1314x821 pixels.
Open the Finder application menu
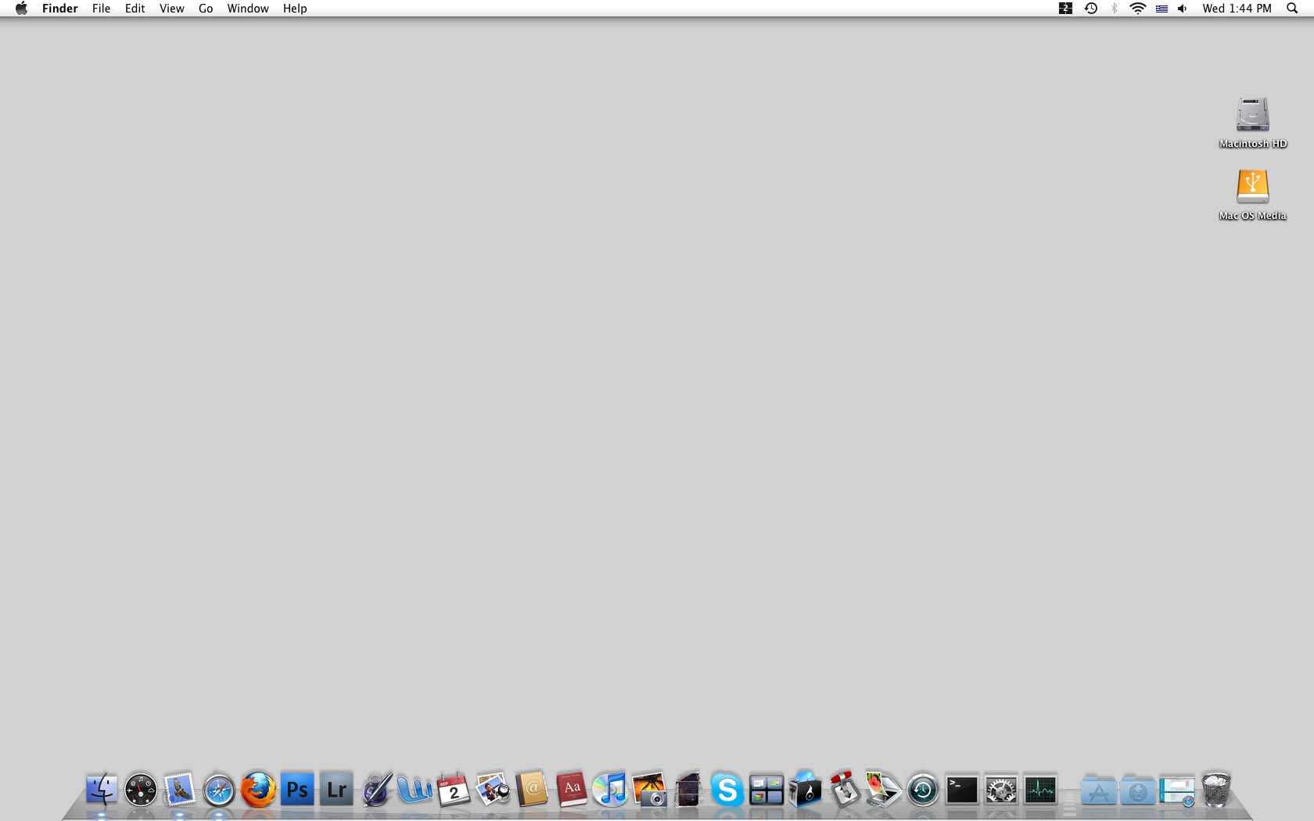tap(60, 9)
